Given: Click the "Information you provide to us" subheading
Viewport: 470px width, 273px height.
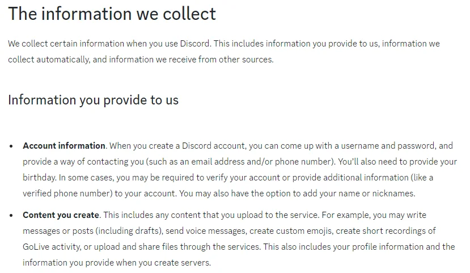Looking at the screenshot, I should pyautogui.click(x=93, y=100).
